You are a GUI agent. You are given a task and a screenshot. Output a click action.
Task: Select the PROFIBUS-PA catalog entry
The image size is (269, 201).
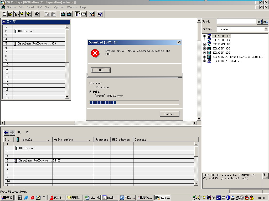tap(221, 40)
